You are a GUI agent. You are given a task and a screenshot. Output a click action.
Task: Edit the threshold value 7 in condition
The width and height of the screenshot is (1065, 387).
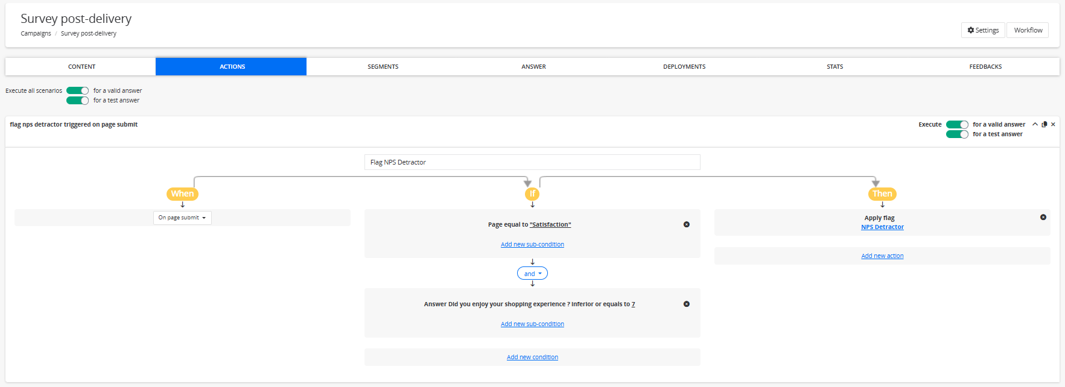[x=633, y=304]
